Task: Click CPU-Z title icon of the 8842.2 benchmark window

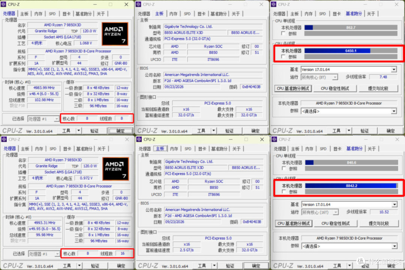Action: [274, 139]
